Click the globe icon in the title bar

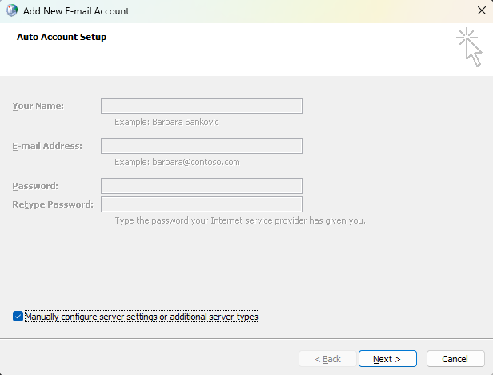13,11
